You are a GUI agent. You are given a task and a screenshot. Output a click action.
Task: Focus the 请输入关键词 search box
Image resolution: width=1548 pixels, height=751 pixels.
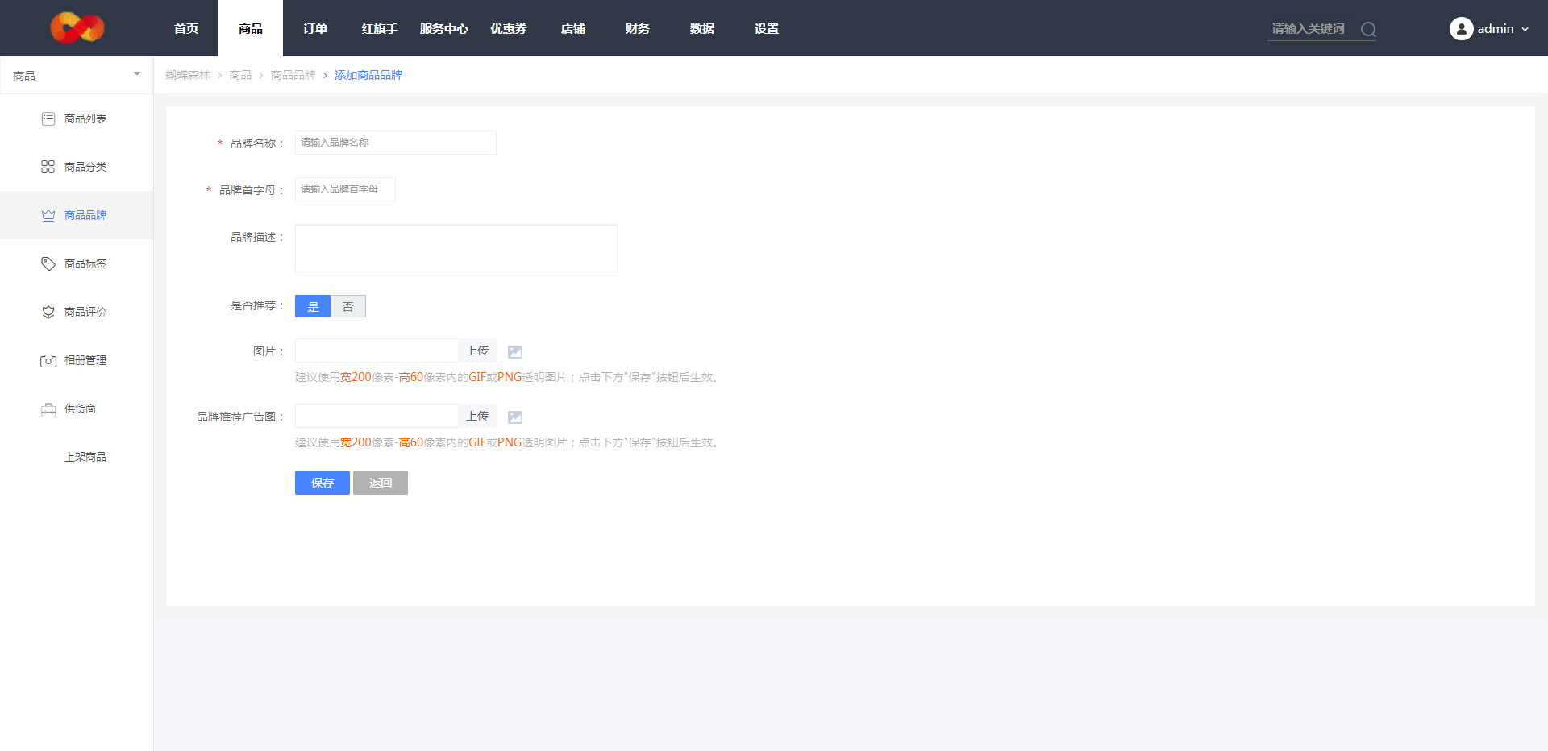[x=1313, y=29]
